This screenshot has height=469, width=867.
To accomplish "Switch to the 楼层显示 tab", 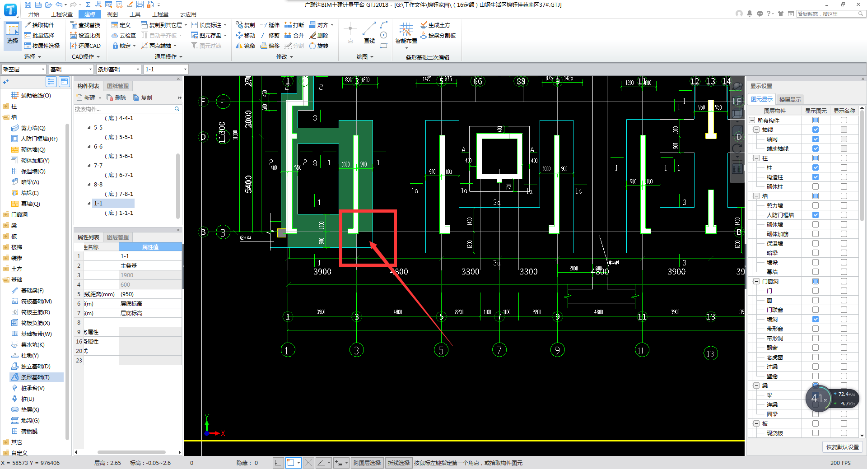I will pyautogui.click(x=790, y=99).
